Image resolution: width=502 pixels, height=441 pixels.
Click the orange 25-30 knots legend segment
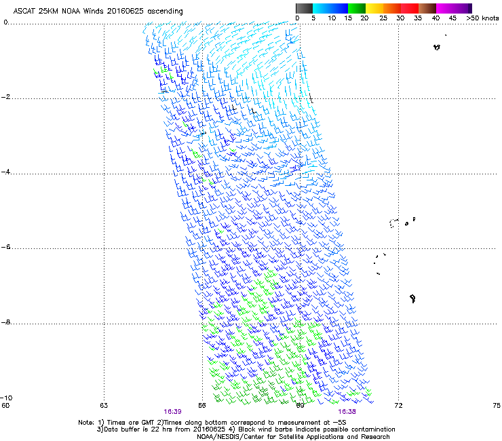coord(392,8)
